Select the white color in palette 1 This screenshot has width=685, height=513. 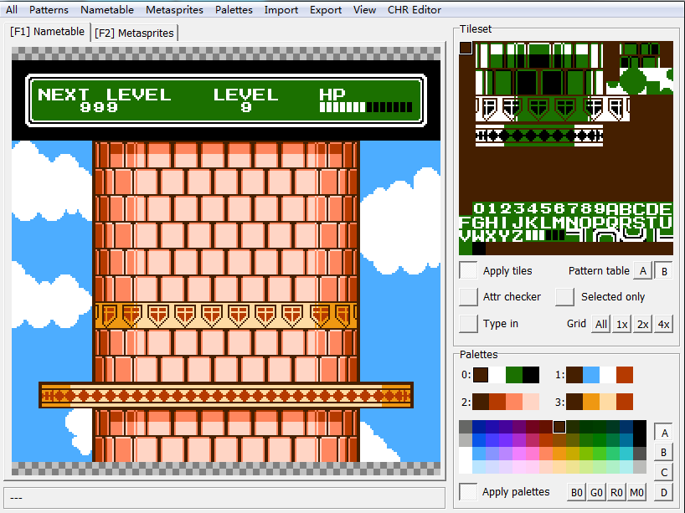(608, 375)
